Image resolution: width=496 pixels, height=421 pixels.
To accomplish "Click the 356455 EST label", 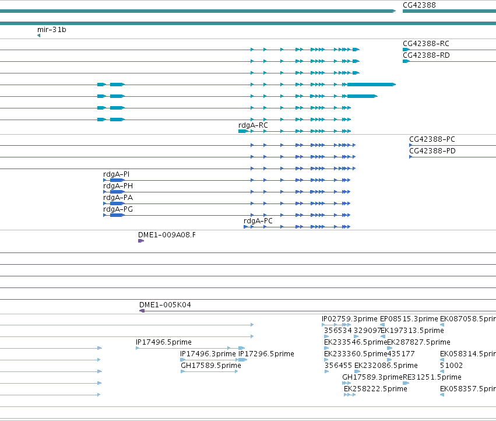I will (338, 366).
